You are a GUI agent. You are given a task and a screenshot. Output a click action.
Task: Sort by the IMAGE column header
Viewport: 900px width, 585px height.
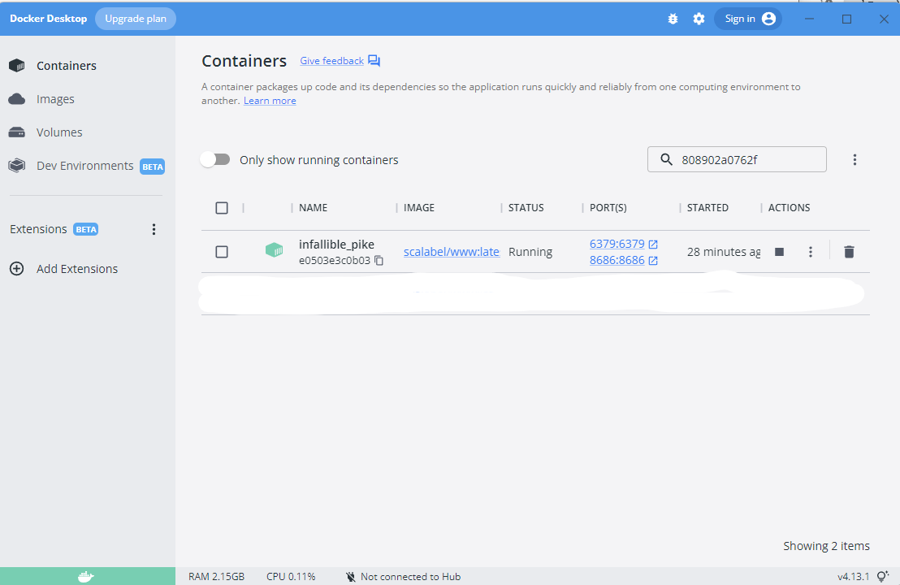click(419, 208)
